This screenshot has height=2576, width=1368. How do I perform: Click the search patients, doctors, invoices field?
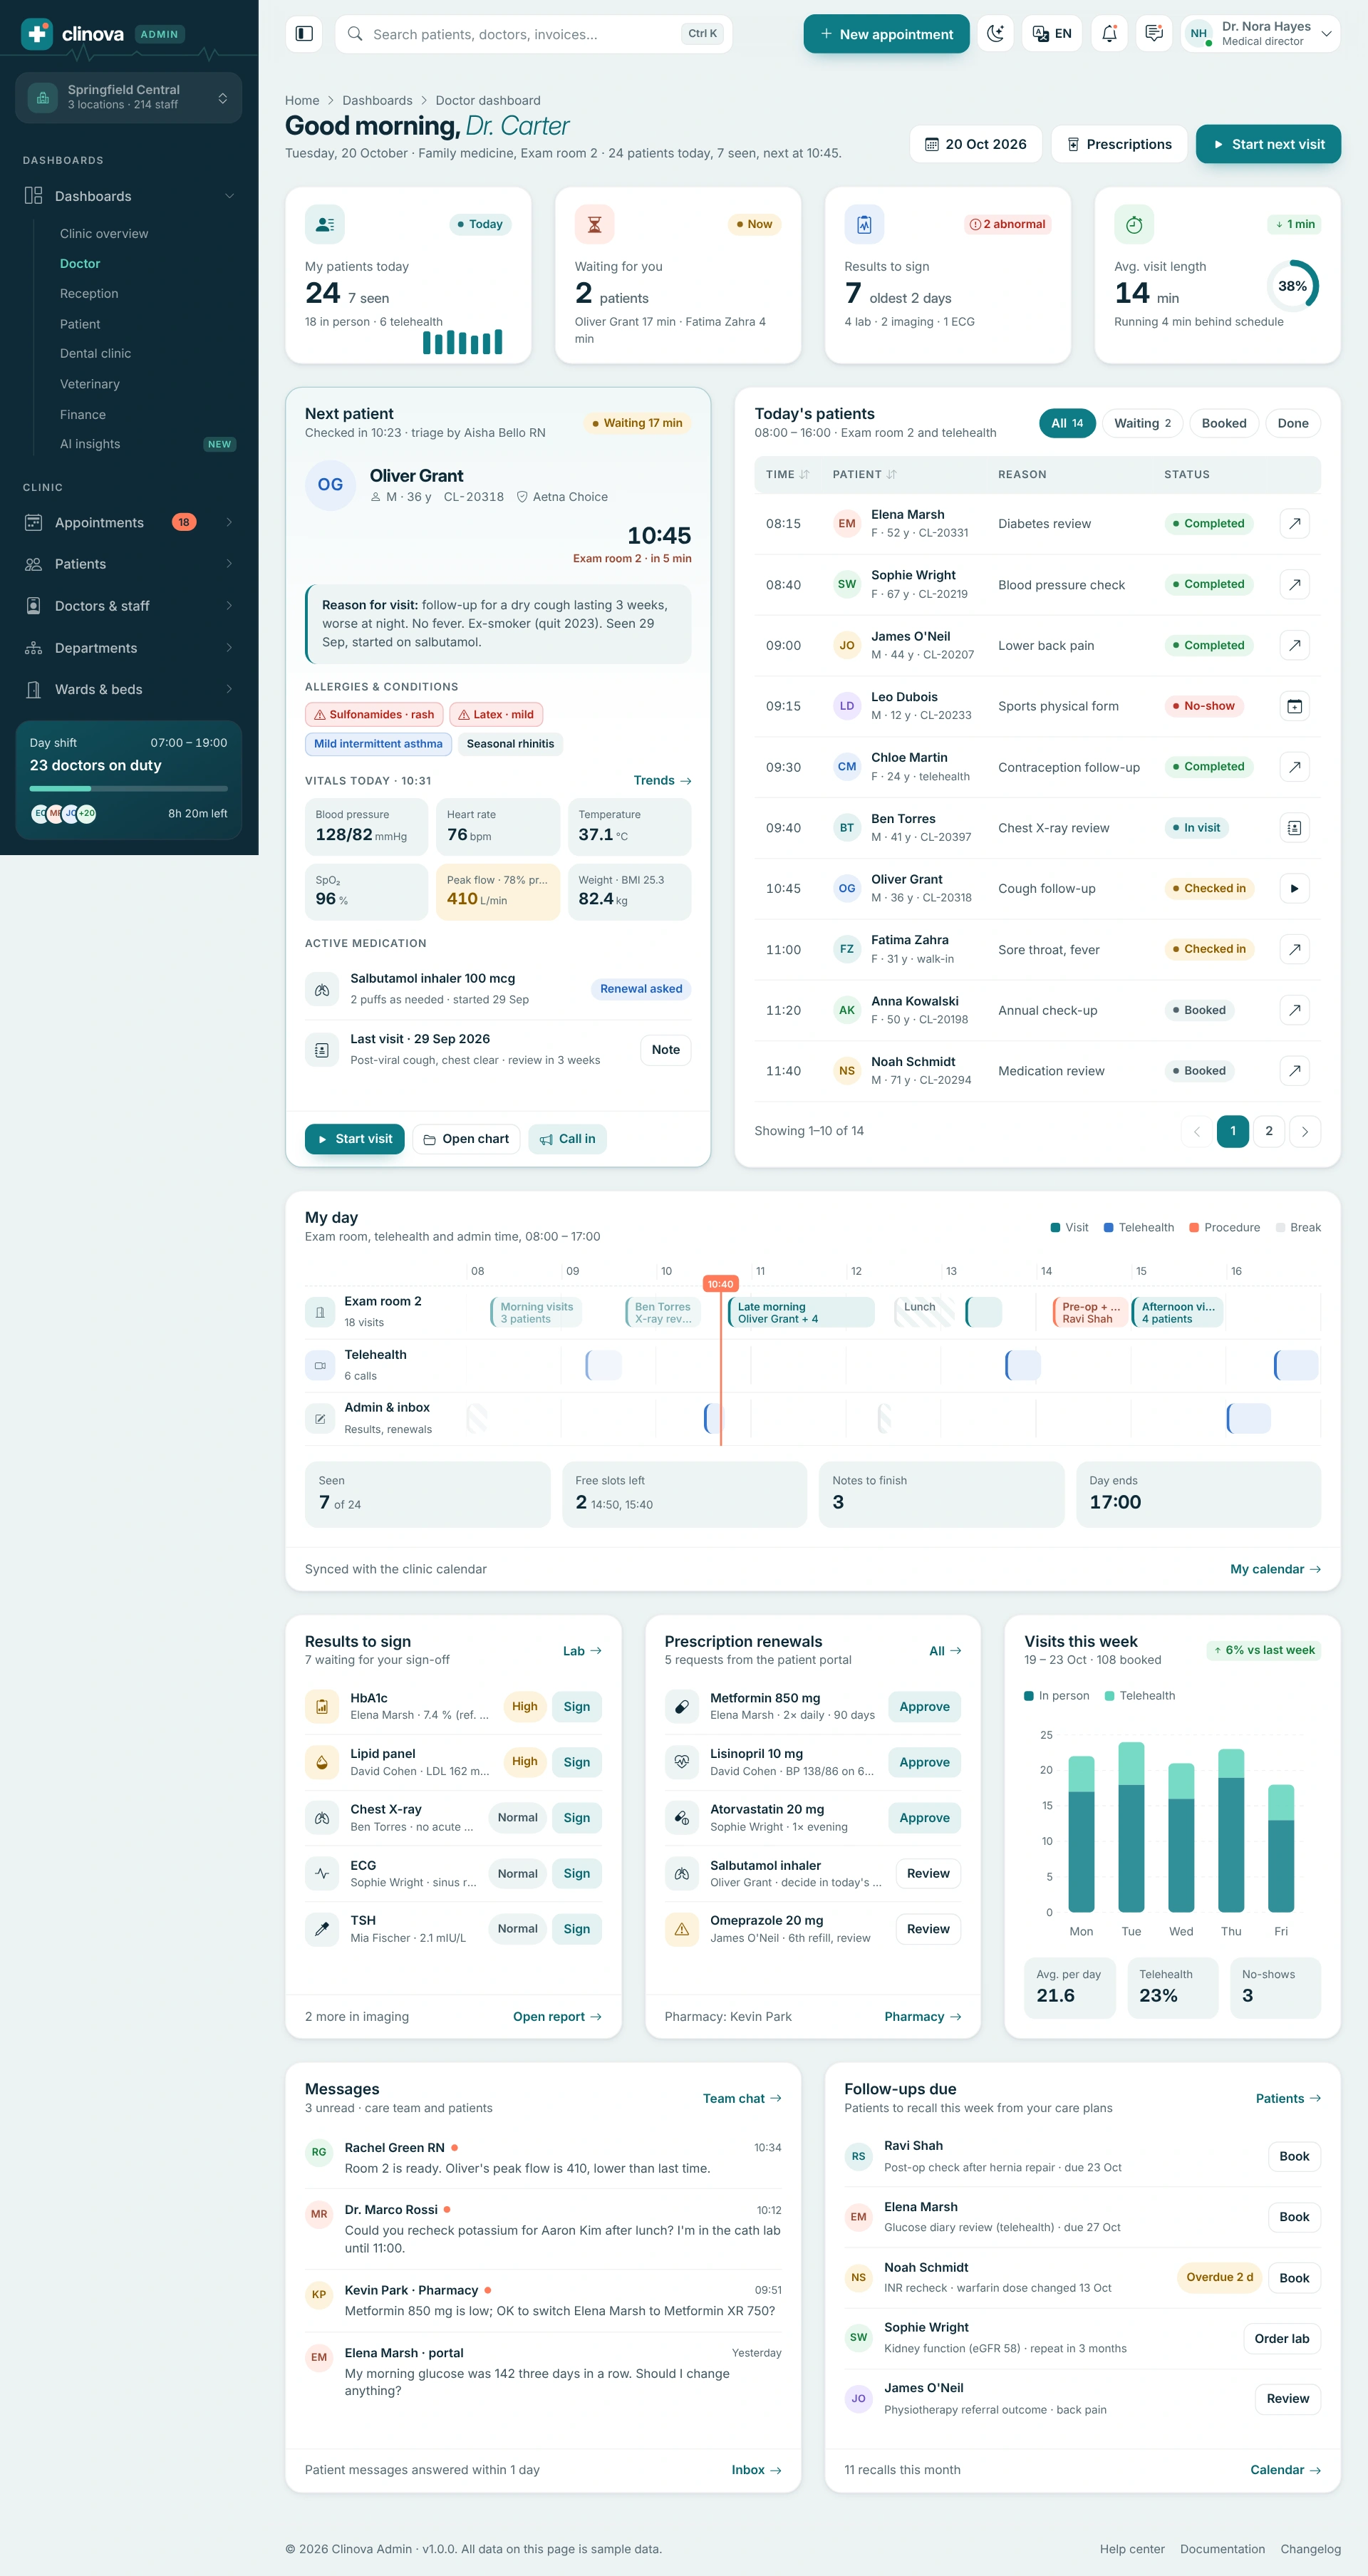[x=533, y=34]
